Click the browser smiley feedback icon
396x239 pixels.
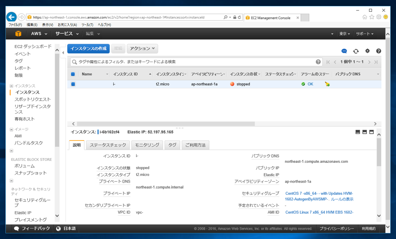(x=386, y=17)
